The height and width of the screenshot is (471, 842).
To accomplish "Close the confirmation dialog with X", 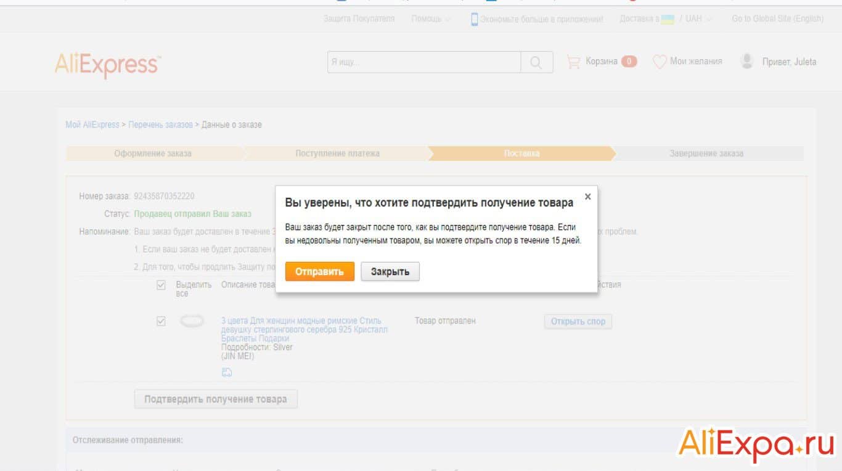I will [x=587, y=197].
